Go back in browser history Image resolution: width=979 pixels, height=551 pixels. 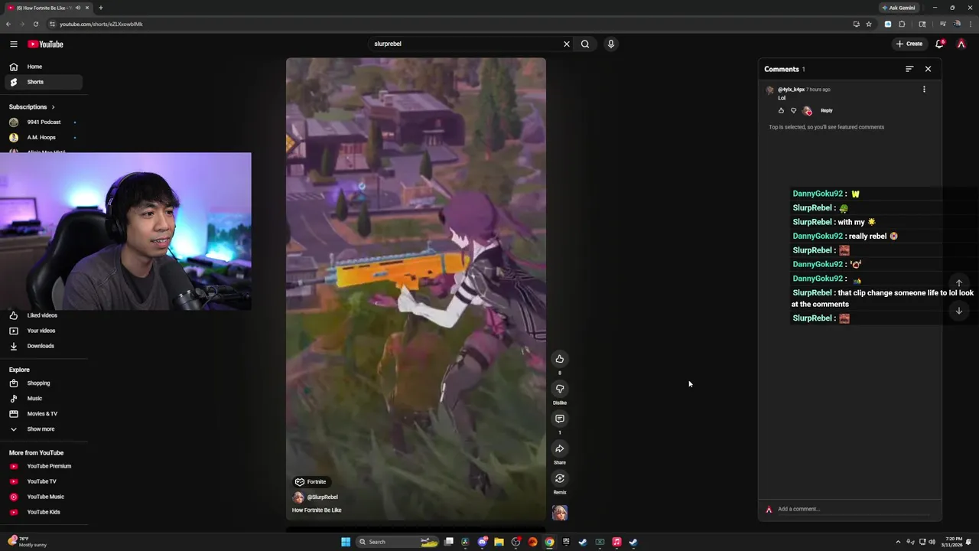(x=8, y=24)
